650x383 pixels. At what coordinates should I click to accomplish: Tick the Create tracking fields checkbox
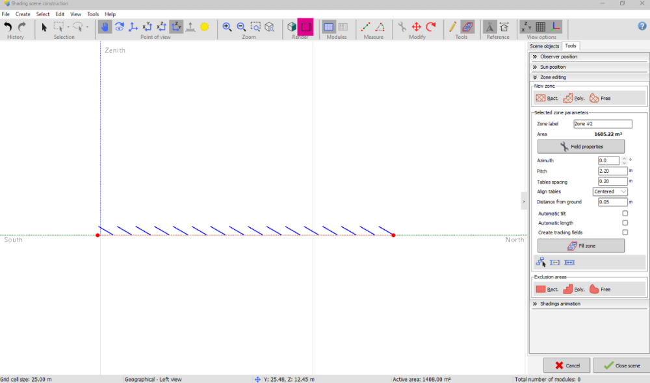click(x=625, y=232)
